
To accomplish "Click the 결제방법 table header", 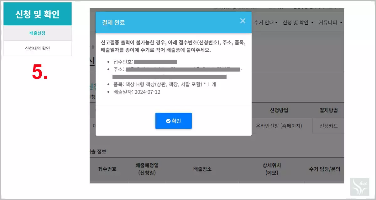I will [328, 110].
